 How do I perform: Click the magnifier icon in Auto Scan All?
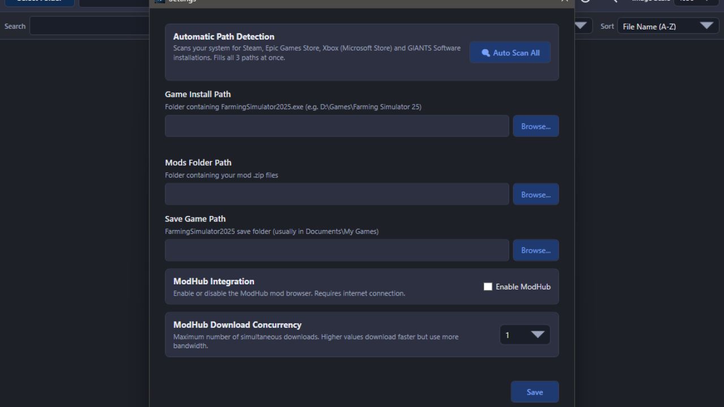click(x=485, y=52)
